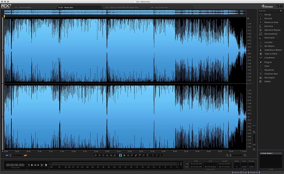Click the Stereo status bar entry
The image size is (284, 174).
[x=237, y=173]
